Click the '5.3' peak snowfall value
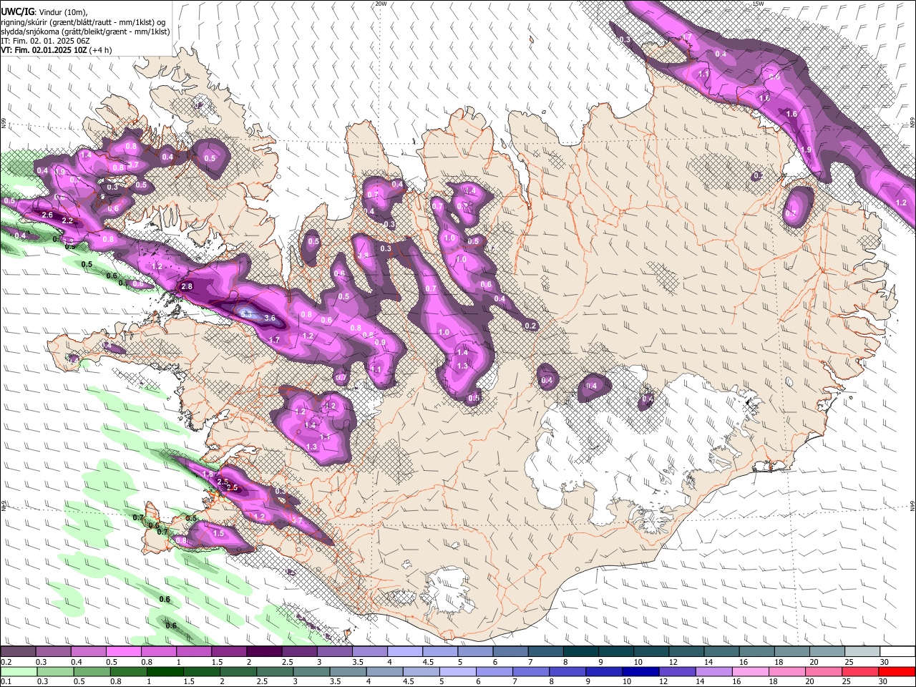Screen dimensions: 916x687 click(246, 313)
